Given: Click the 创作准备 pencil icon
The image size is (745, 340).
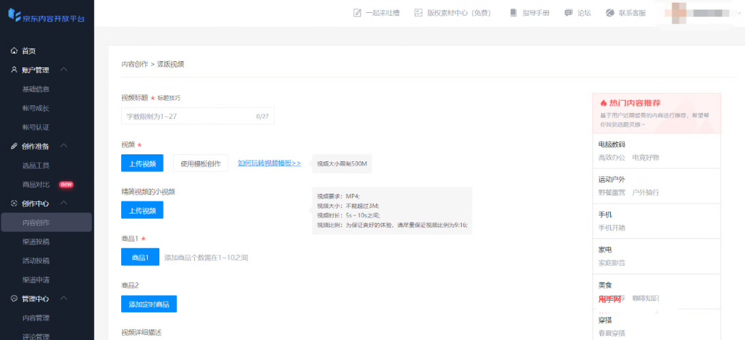Looking at the screenshot, I should [x=14, y=146].
